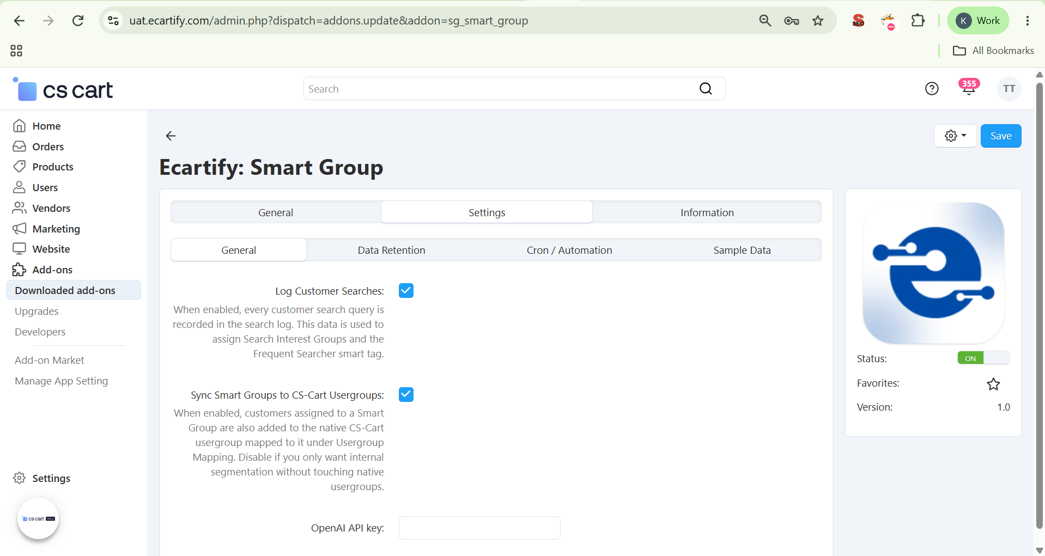Open the gear actions dropdown
This screenshot has width=1045, height=556.
click(955, 136)
